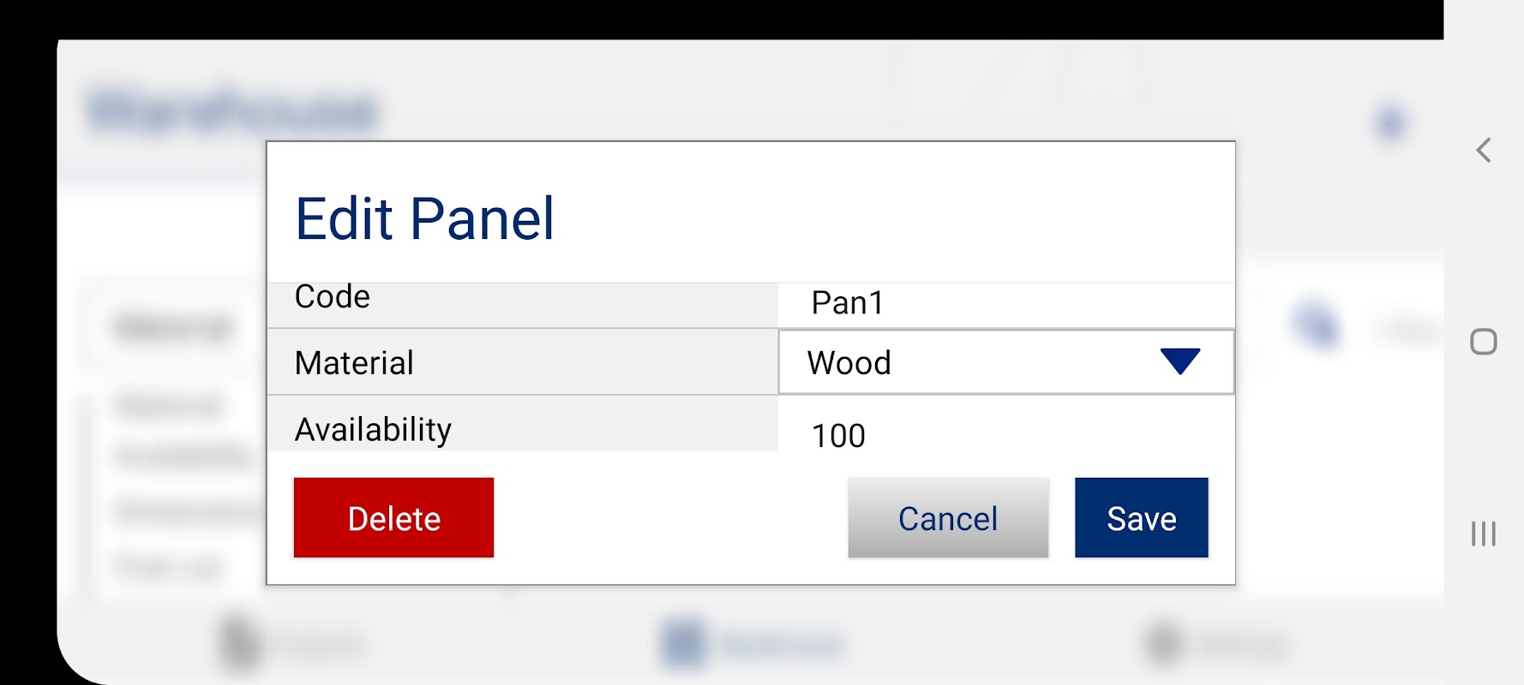Open Android recent apps button

[1484, 533]
